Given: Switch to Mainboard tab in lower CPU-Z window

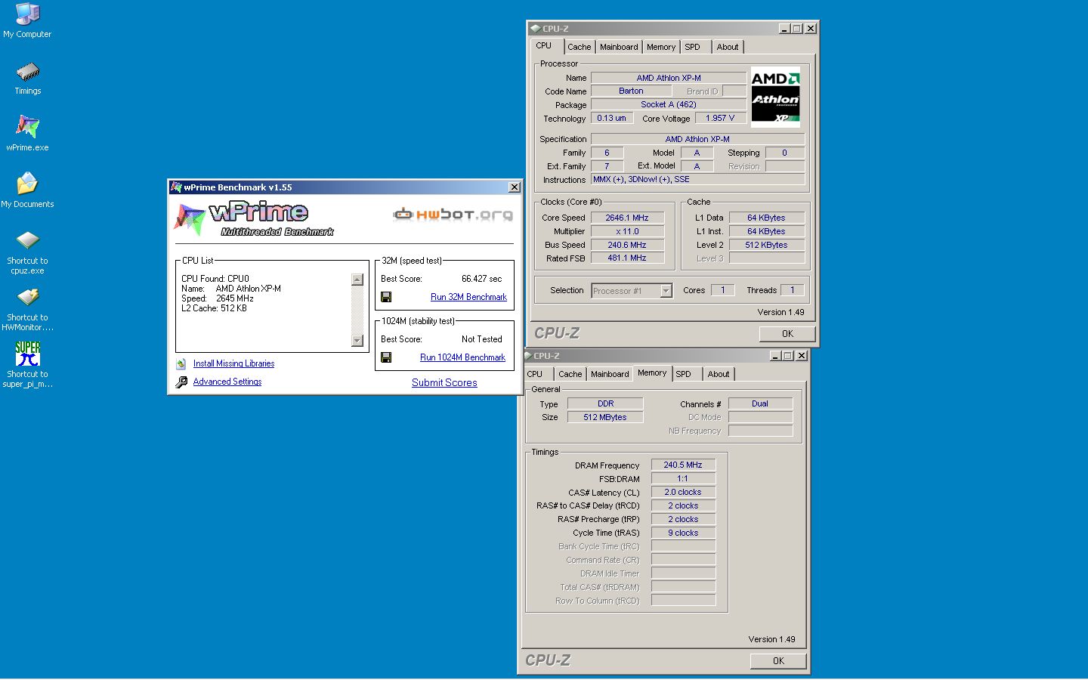Looking at the screenshot, I should pos(610,374).
